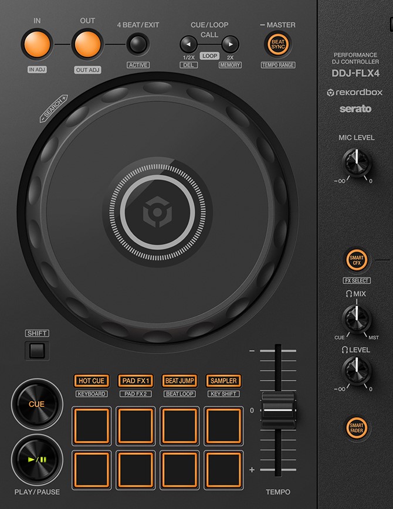Tap bottom-row pad below PAD FX1 column

tap(135, 470)
